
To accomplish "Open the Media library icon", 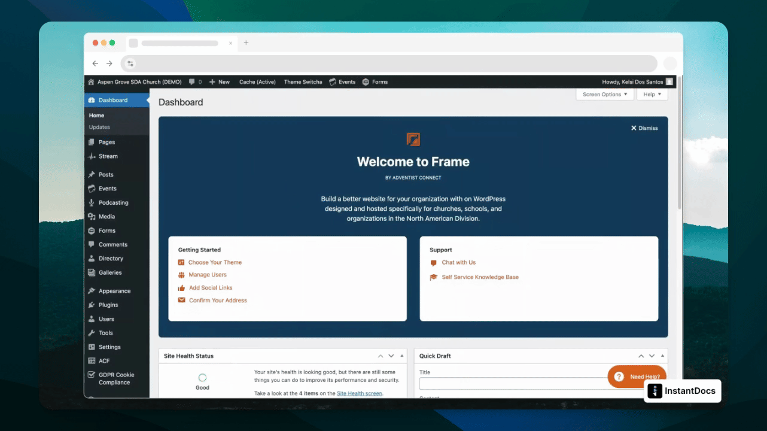I will point(92,217).
